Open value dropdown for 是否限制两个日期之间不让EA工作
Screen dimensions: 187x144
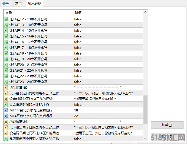click(108, 139)
